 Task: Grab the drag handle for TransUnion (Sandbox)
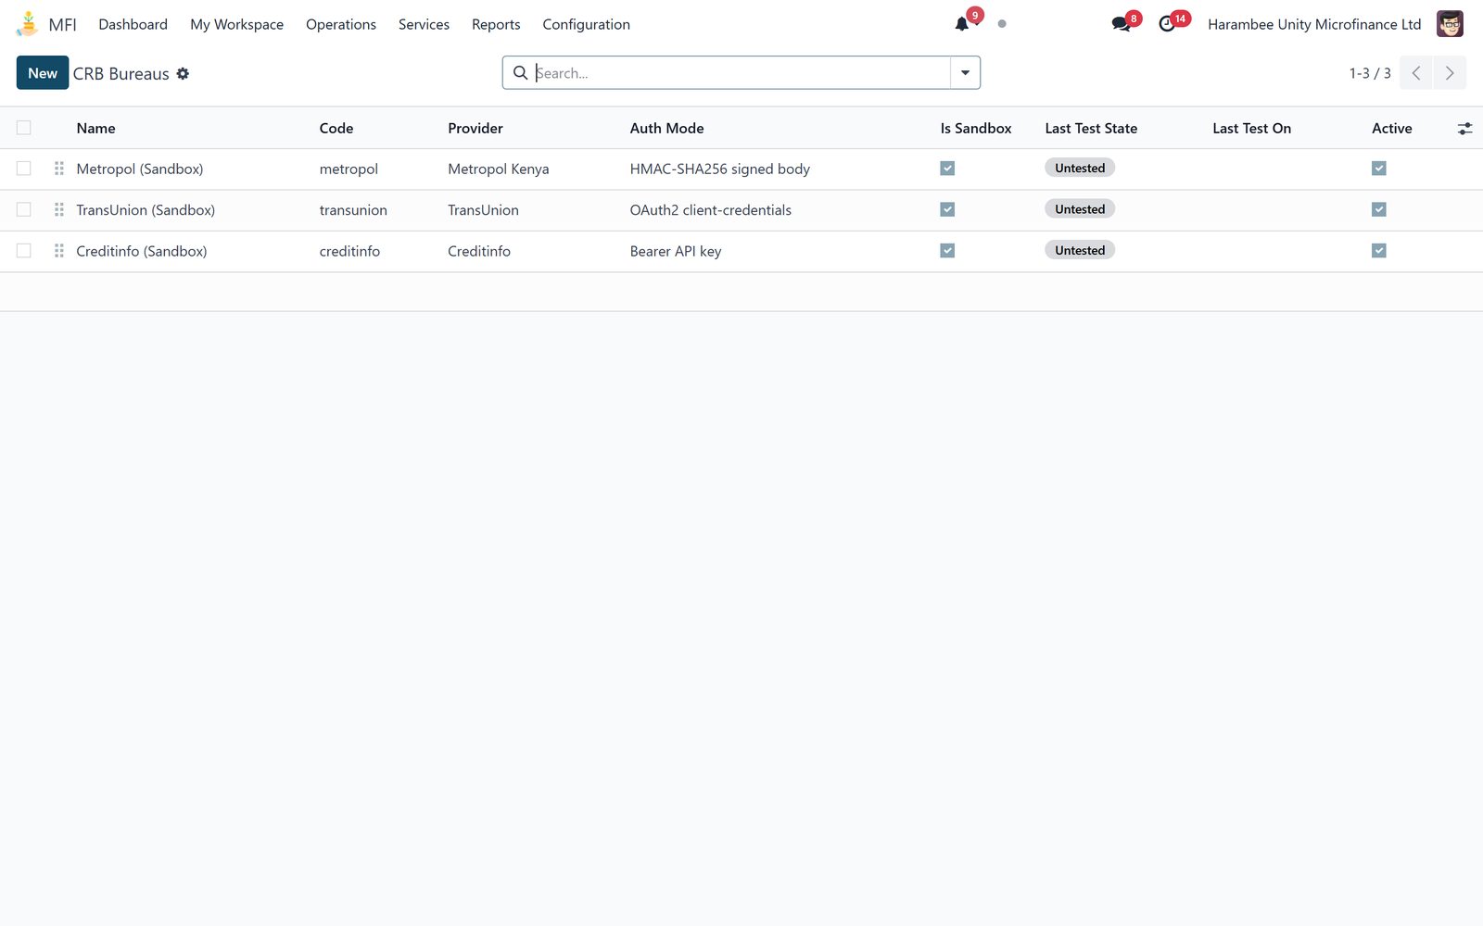point(59,210)
